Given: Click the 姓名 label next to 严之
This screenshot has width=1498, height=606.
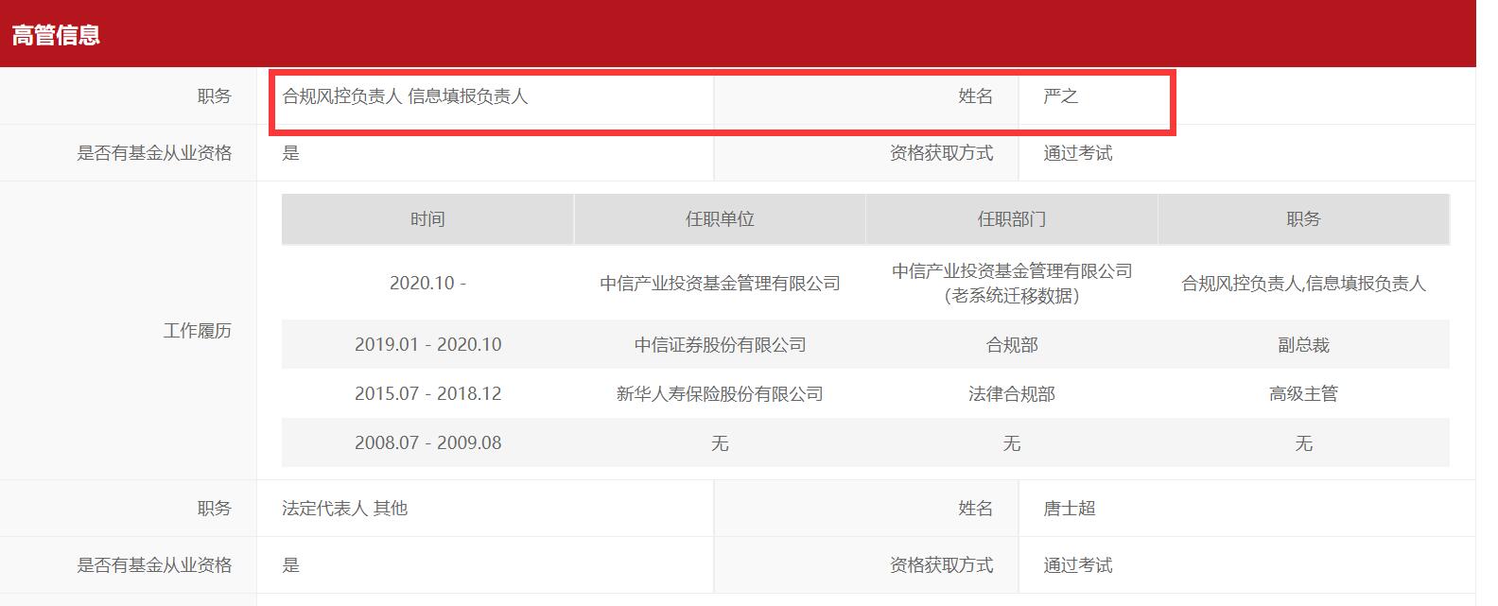Looking at the screenshot, I should click(x=976, y=96).
